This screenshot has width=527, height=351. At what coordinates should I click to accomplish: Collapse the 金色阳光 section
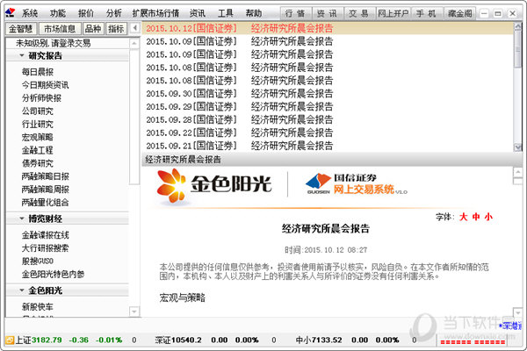tap(22, 290)
